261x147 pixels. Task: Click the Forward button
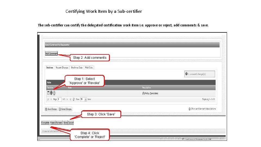[x=59, y=123]
